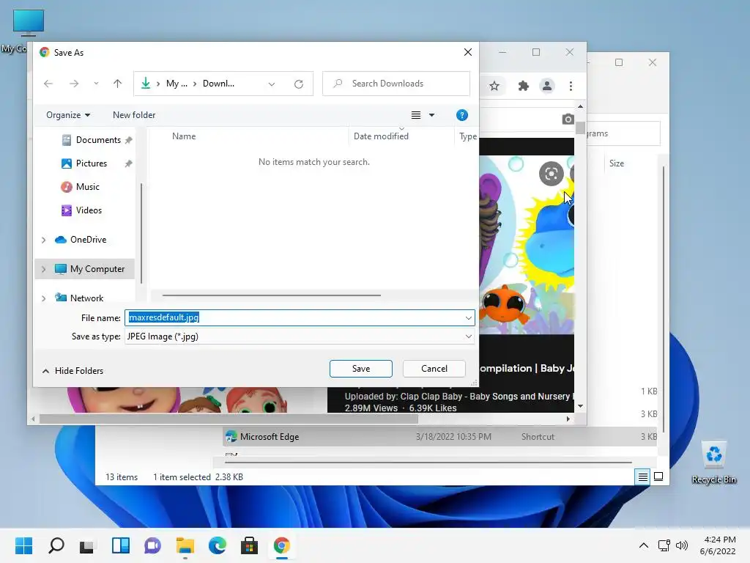
Task: Collapse with Hide Folders
Action: 73,370
